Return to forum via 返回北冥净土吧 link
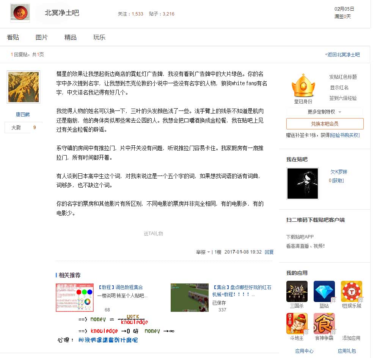The height and width of the screenshot is (358, 377). (x=342, y=55)
